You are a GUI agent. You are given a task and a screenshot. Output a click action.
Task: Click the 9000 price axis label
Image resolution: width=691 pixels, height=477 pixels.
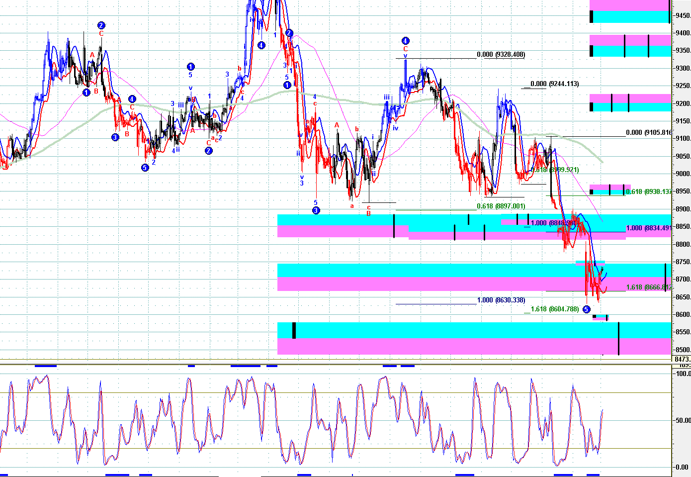tap(682, 174)
